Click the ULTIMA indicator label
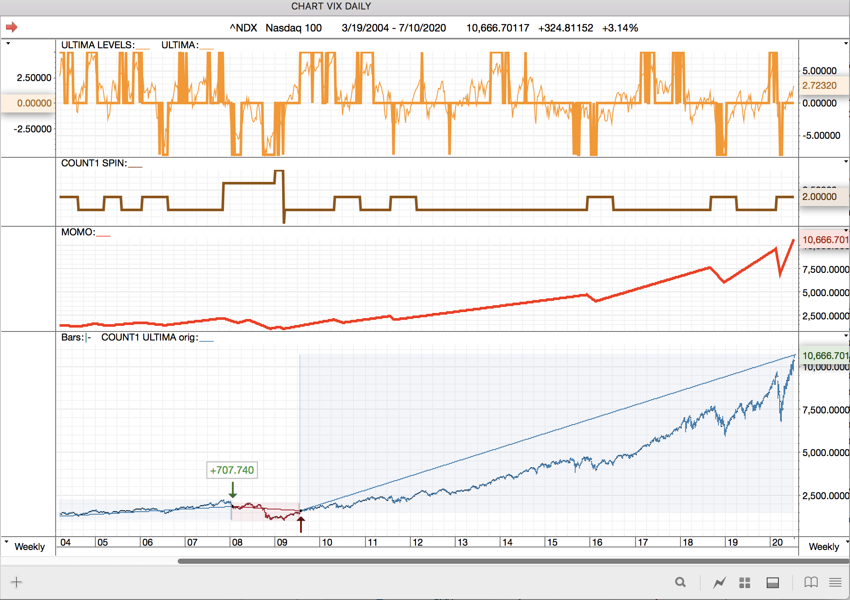The image size is (850, 600). coord(179,45)
